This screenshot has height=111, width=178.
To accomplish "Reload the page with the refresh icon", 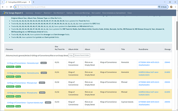I will click(x=11, y=7).
